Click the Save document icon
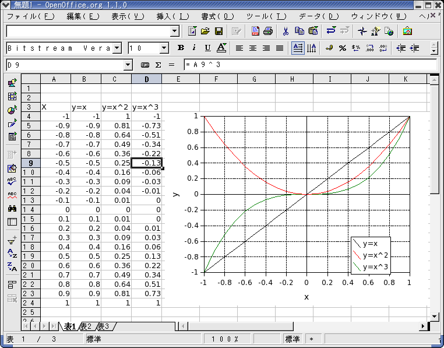The width and height of the screenshot is (444, 348). click(219, 31)
